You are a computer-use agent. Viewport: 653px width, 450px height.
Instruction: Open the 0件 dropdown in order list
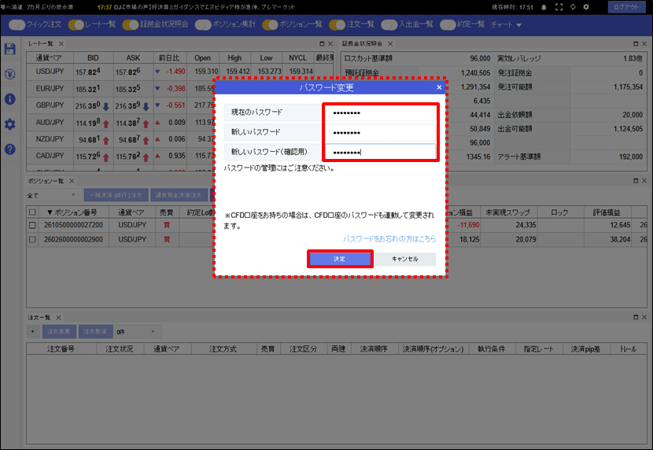click(x=136, y=332)
